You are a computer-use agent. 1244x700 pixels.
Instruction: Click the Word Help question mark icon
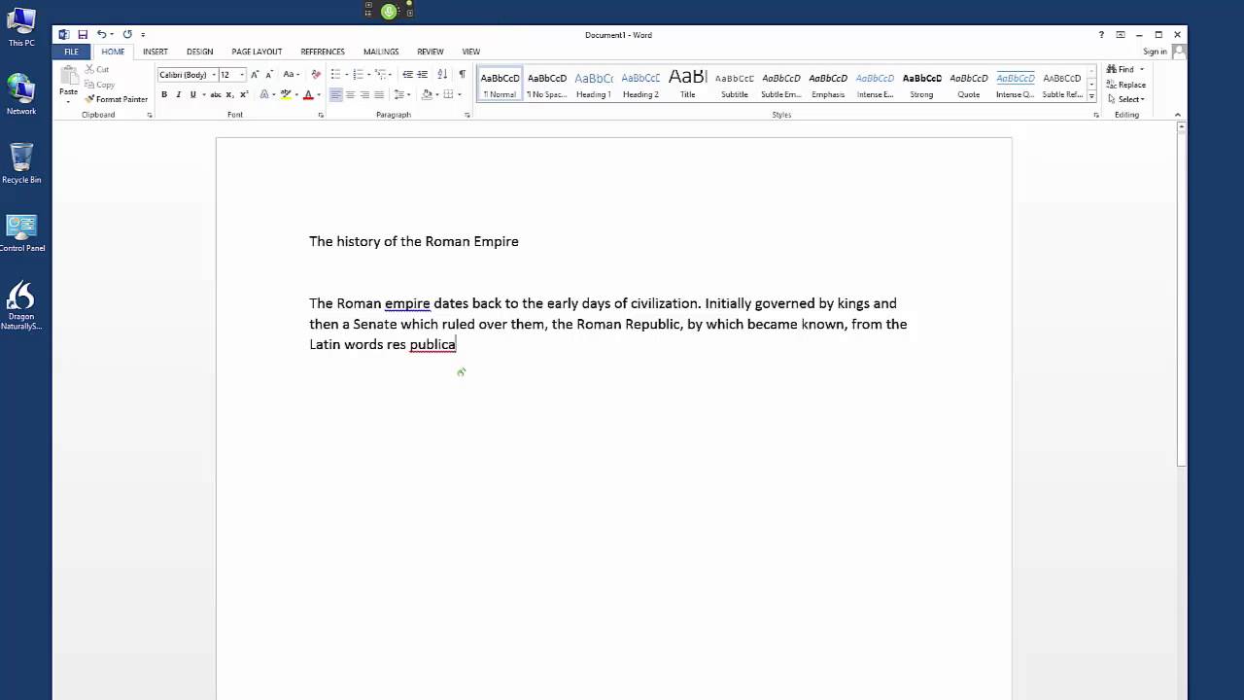coord(1101,35)
